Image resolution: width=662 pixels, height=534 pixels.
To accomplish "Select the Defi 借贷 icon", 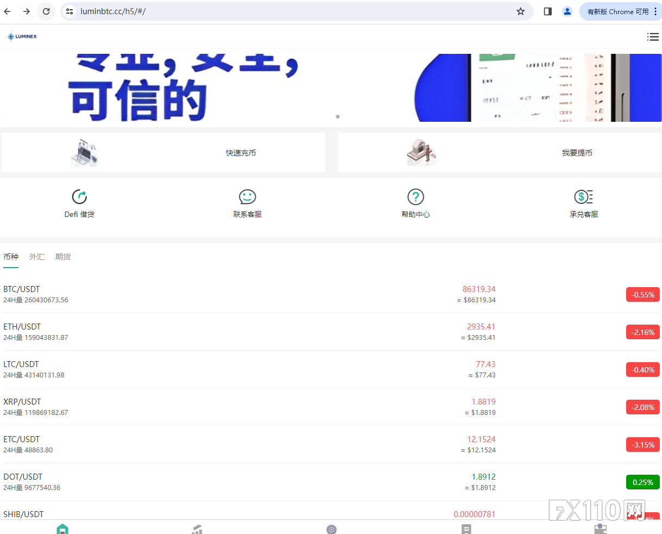I will click(x=79, y=202).
